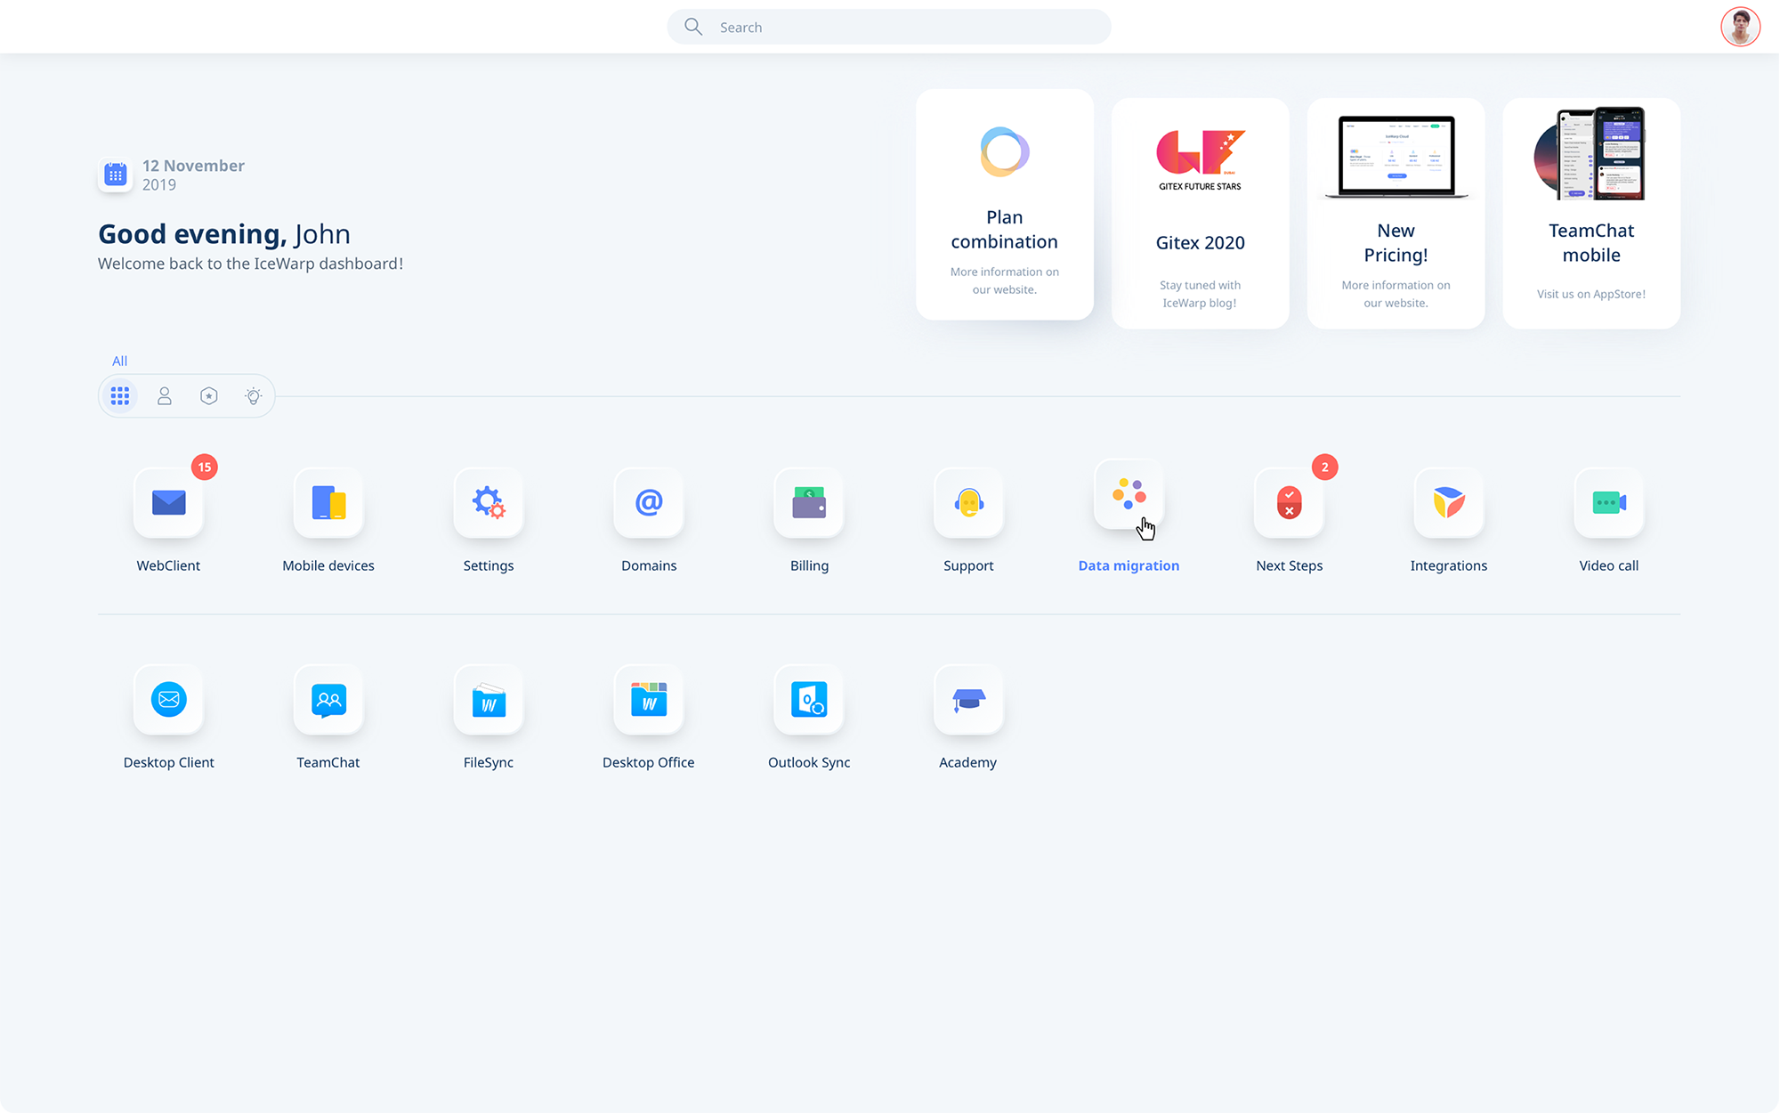Open Next Steps checklist icon
This screenshot has height=1113, width=1780.
(x=1289, y=503)
